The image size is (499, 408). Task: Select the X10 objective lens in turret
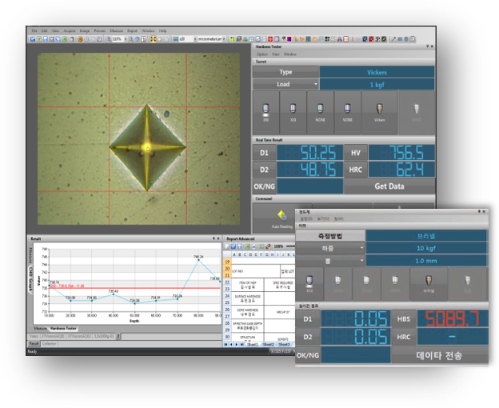[x=293, y=113]
